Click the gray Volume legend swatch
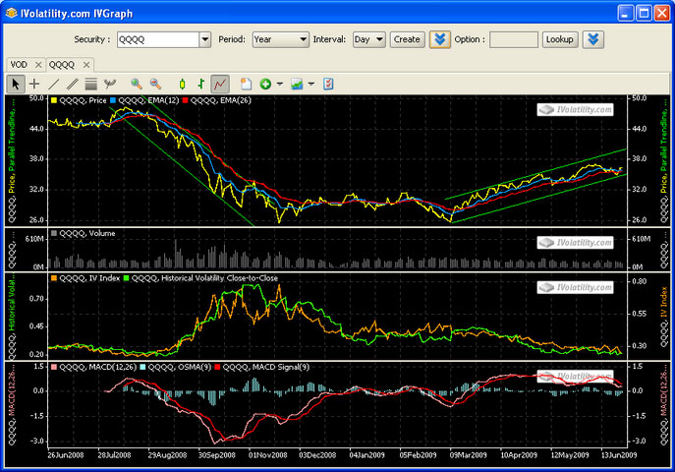675x472 pixels. pos(54,233)
